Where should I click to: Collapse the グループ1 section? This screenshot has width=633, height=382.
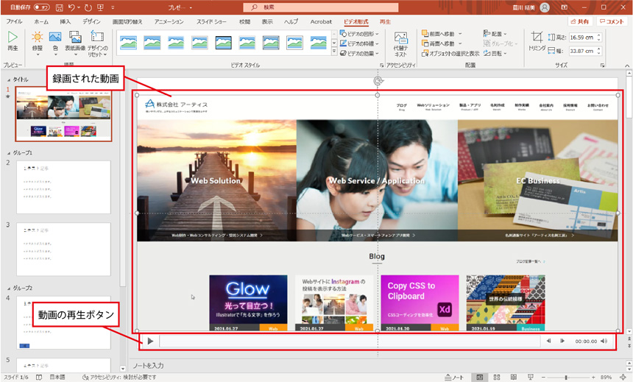pyautogui.click(x=9, y=153)
